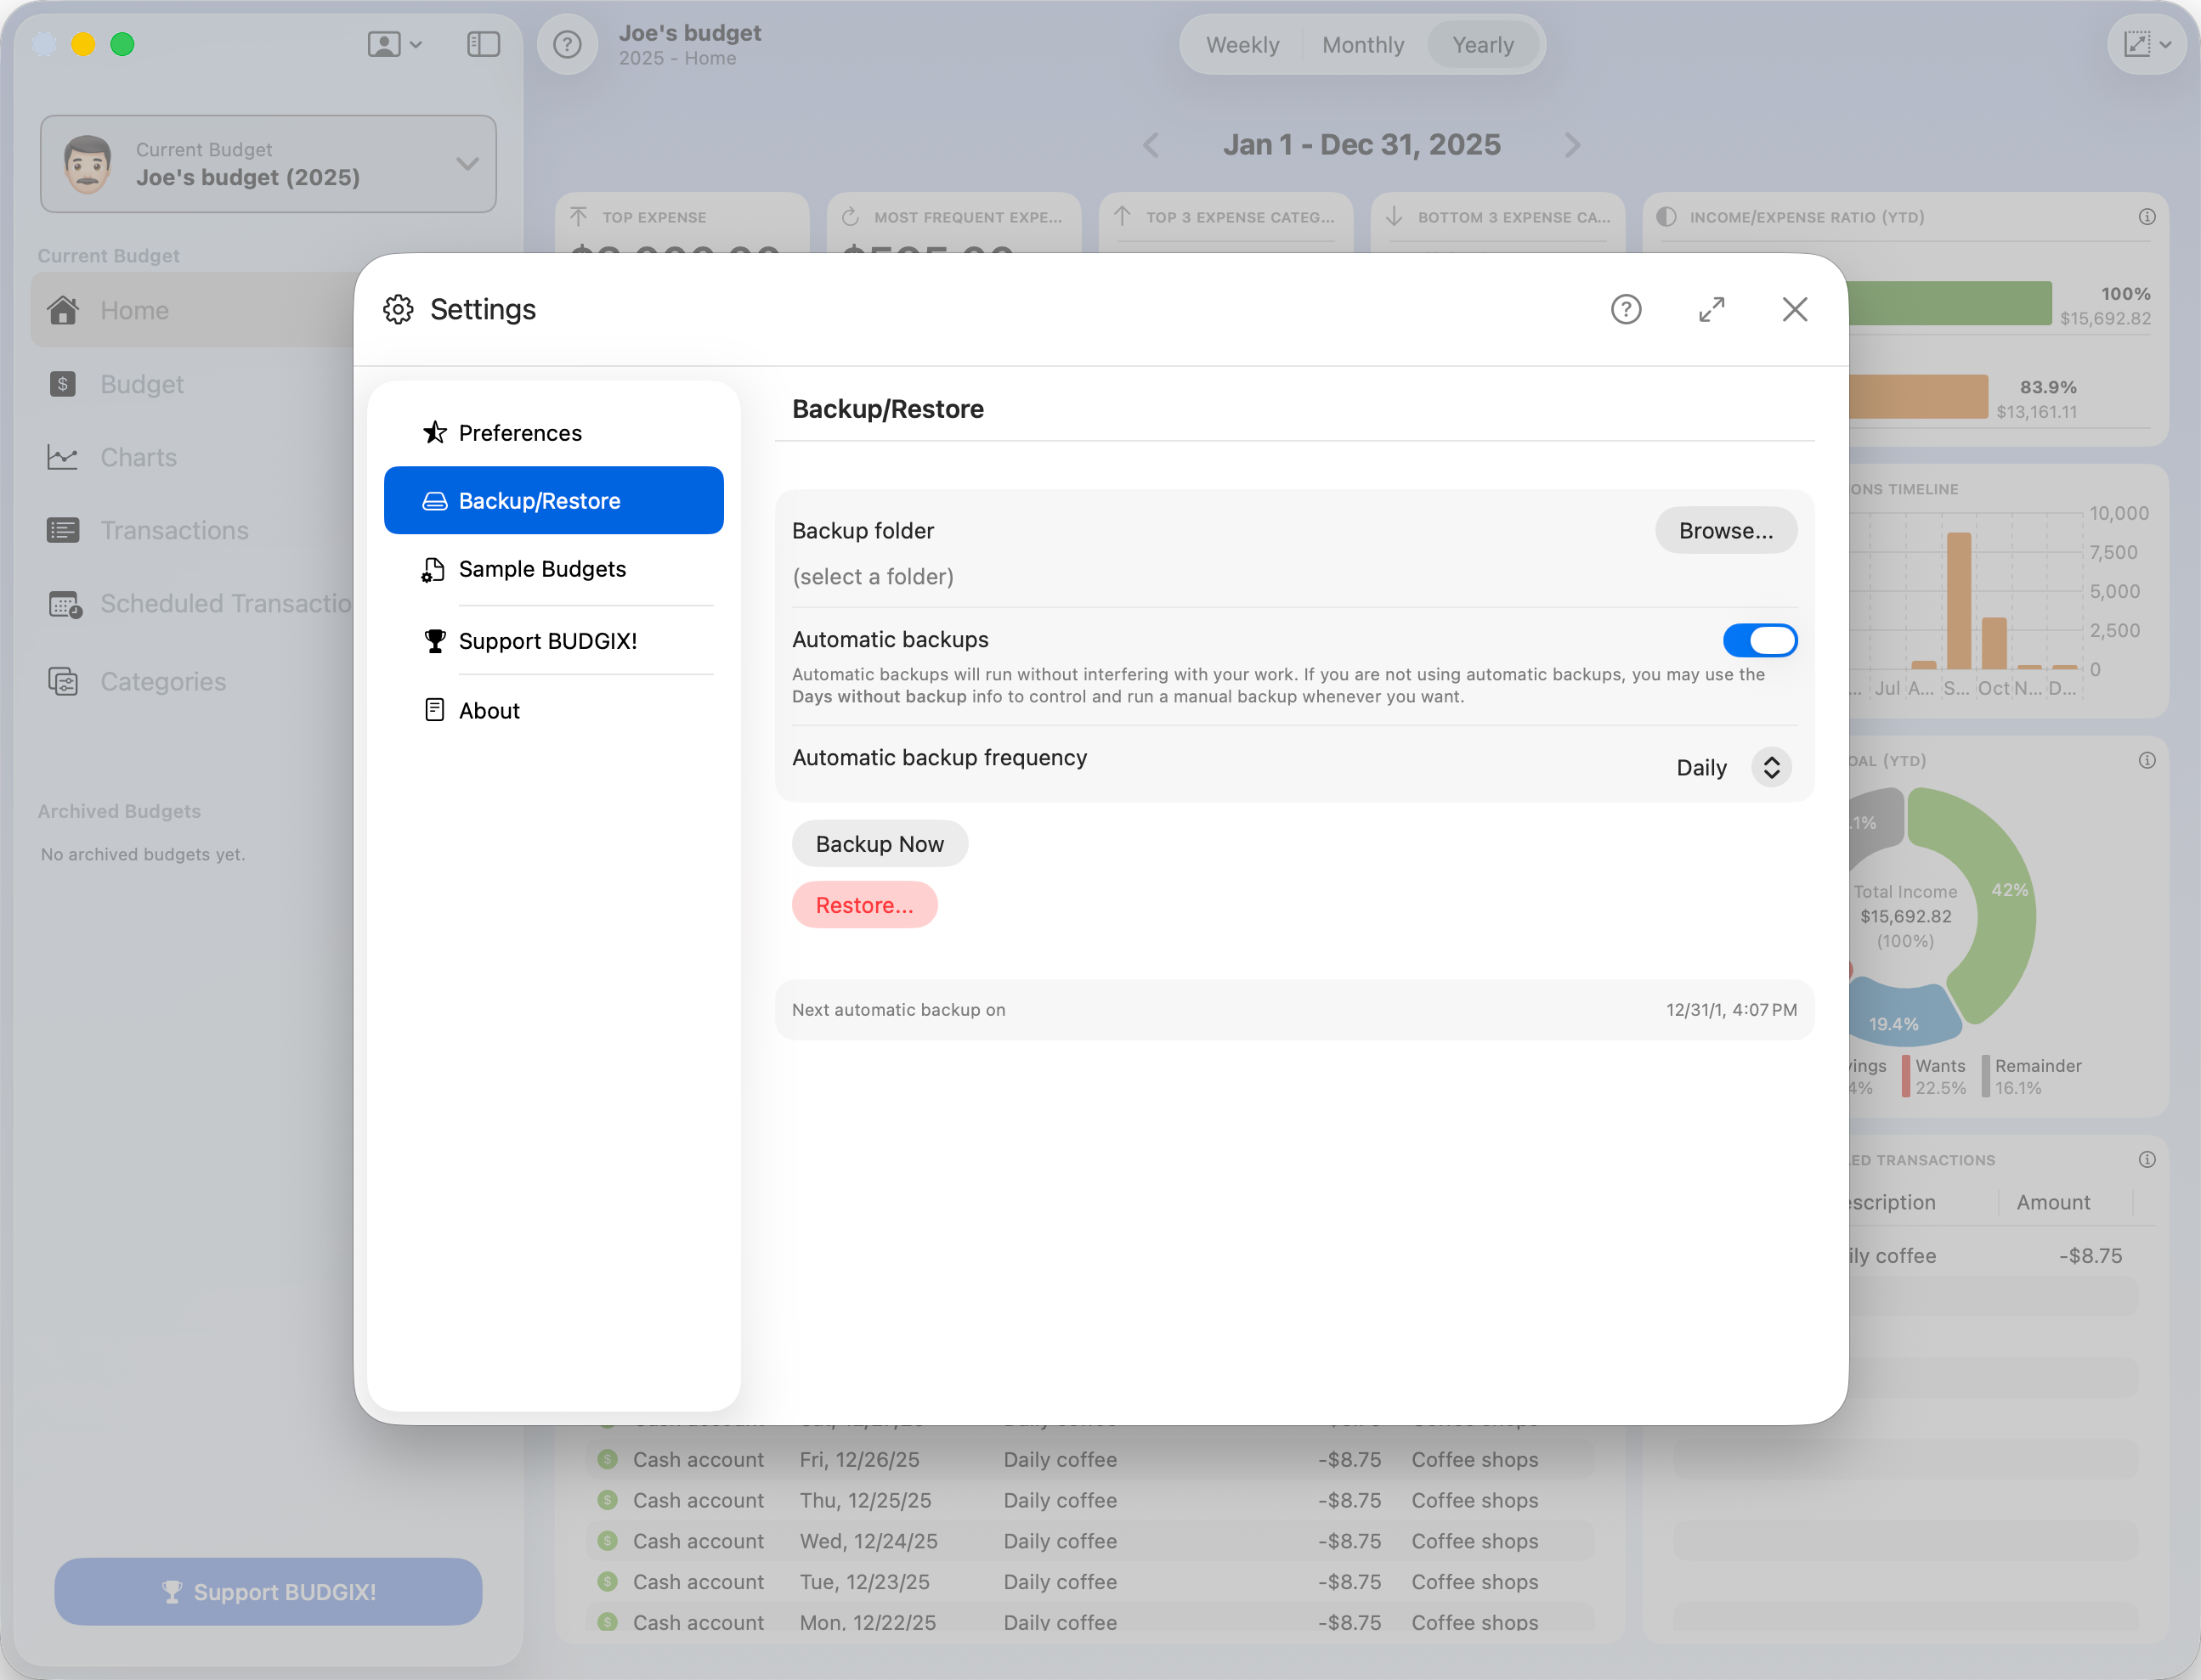Open the About page via its document icon
This screenshot has width=2201, height=1680.
click(434, 710)
